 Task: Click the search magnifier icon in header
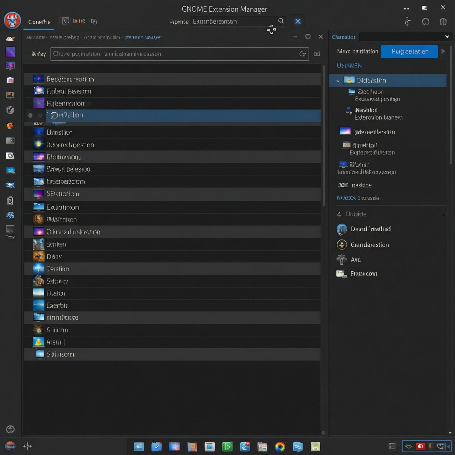pyautogui.click(x=281, y=21)
